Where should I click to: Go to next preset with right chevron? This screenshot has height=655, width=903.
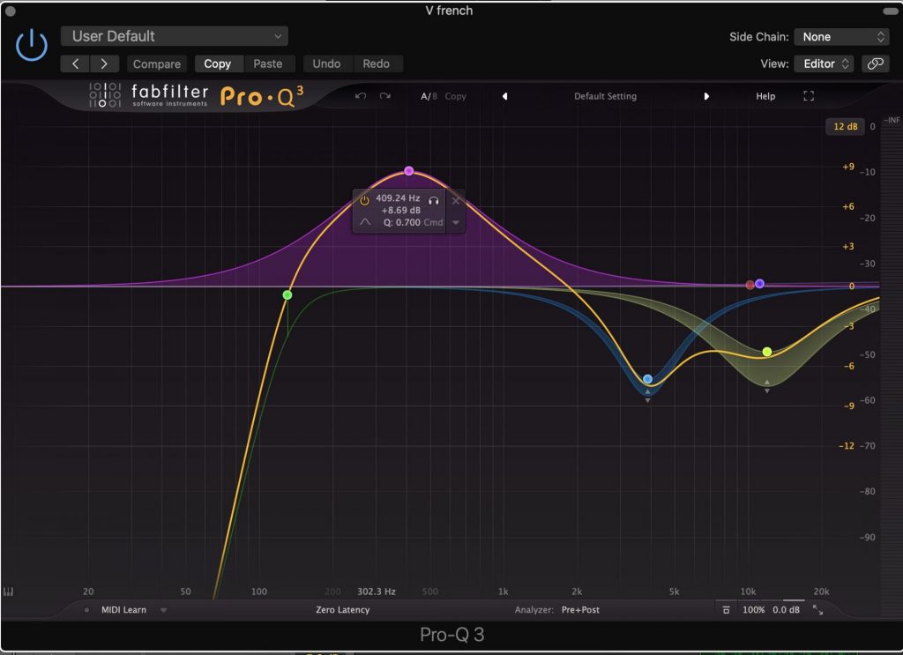[x=104, y=63]
